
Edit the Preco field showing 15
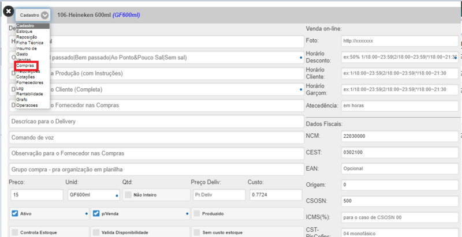point(37,195)
